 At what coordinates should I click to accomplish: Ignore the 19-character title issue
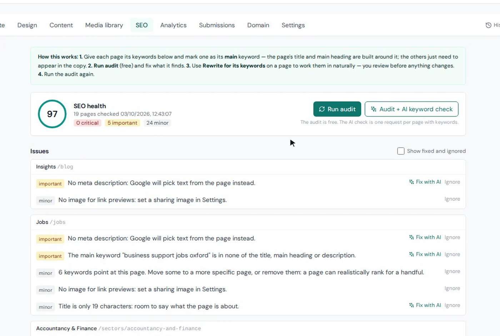pyautogui.click(x=452, y=305)
